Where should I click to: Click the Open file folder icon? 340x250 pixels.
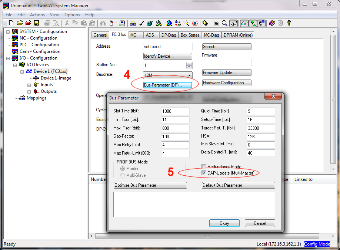click(x=20, y=23)
